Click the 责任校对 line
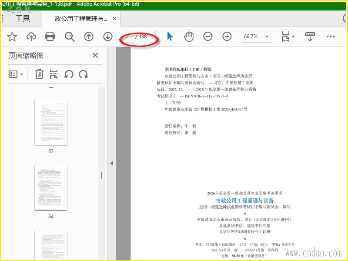The width and height of the screenshot is (348, 261). (x=181, y=133)
